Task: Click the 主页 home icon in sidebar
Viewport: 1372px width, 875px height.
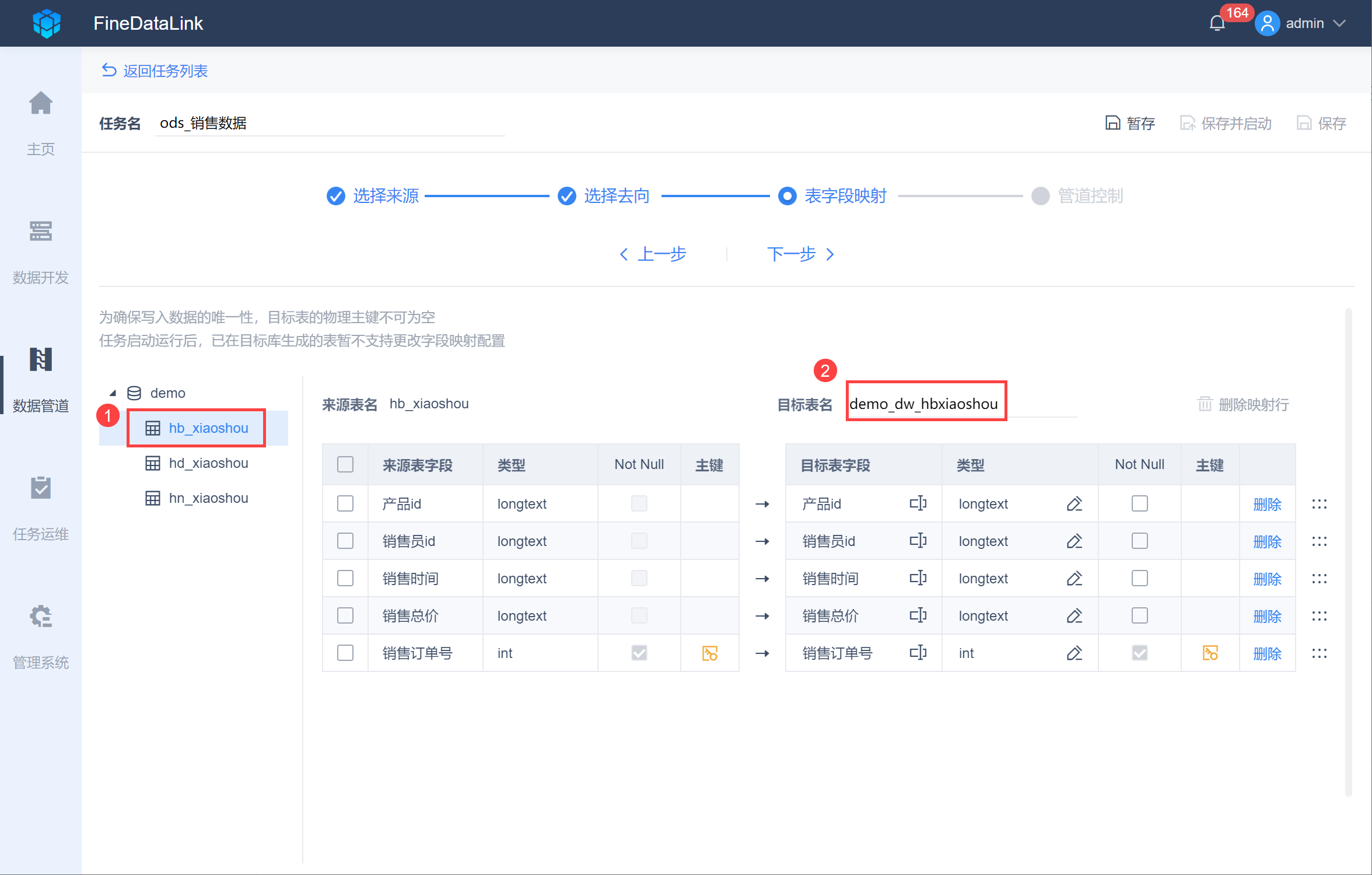Action: pyautogui.click(x=41, y=103)
